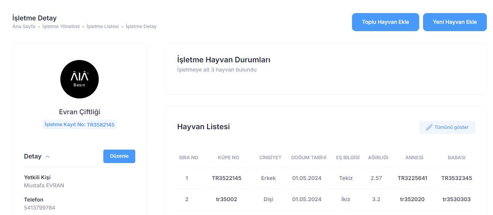Viewport: 493px width, 215px height.
Task: Click row number 2 cell
Action: 187,199
